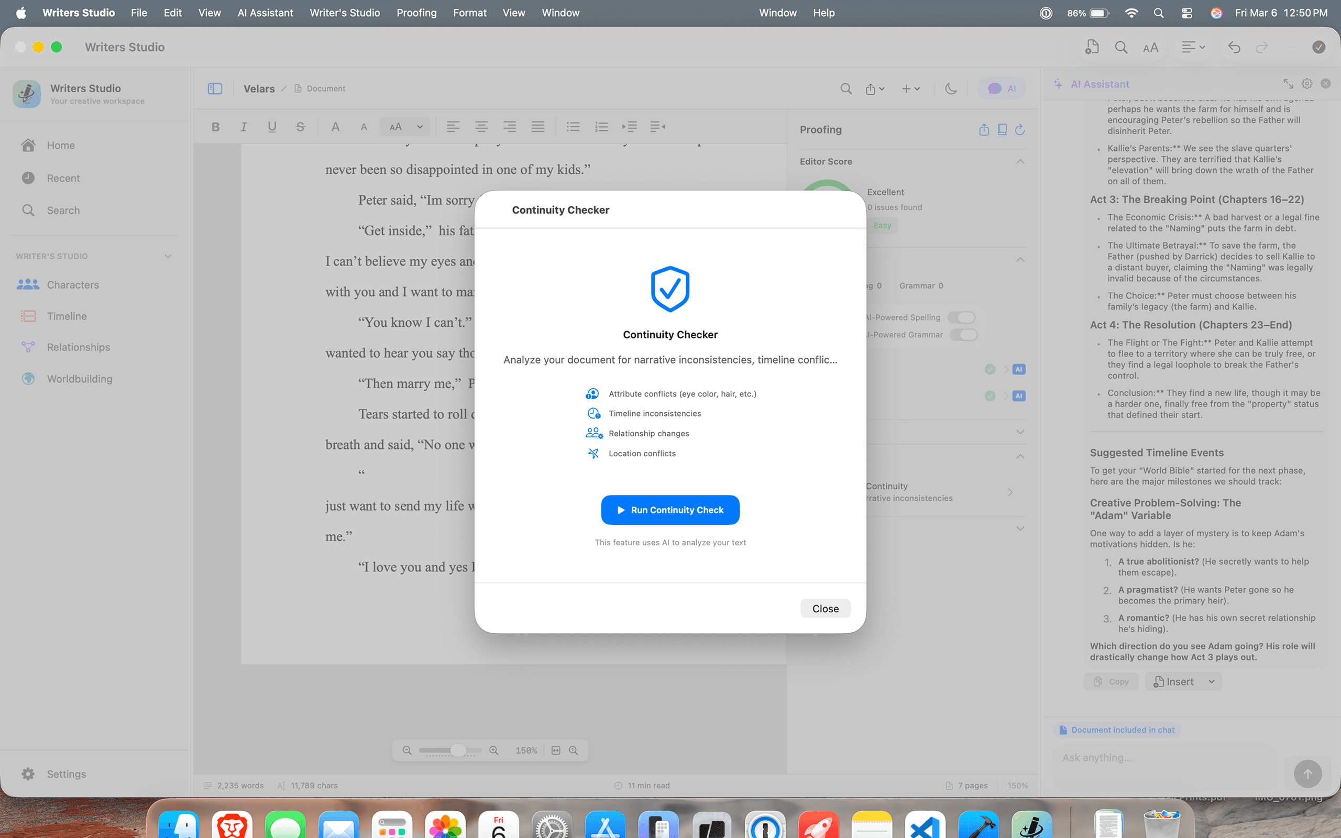The image size is (1341, 838).
Task: Open the Insert dropdown arrow
Action: coord(1212,682)
